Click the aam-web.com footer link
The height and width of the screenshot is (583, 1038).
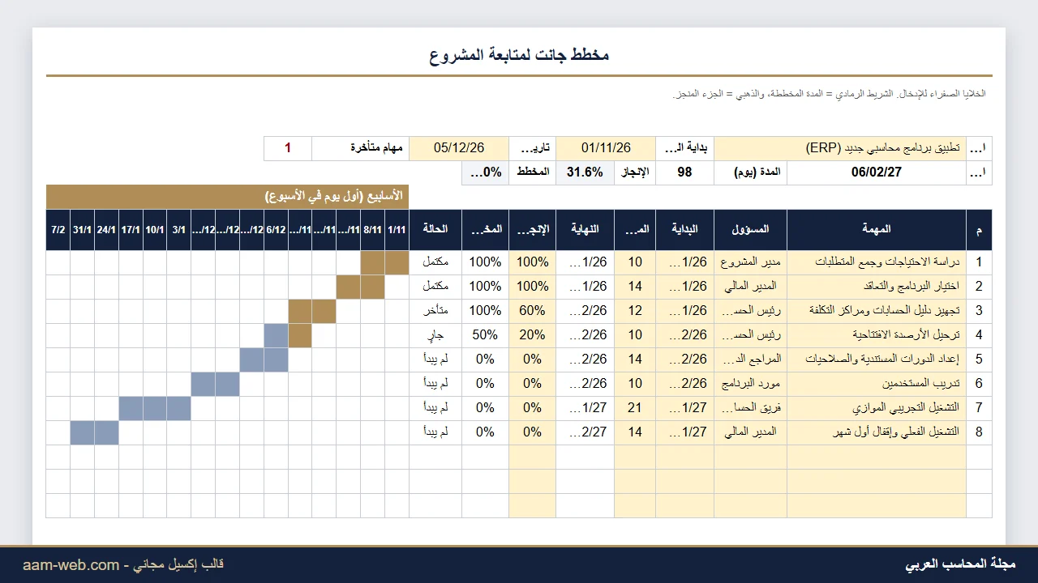pos(71,565)
